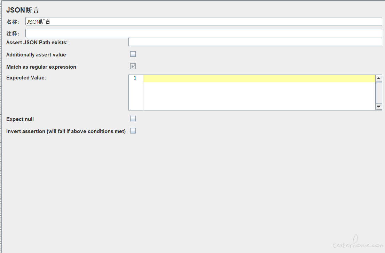
Task: Click the 名称 name input field
Action: tap(204, 22)
